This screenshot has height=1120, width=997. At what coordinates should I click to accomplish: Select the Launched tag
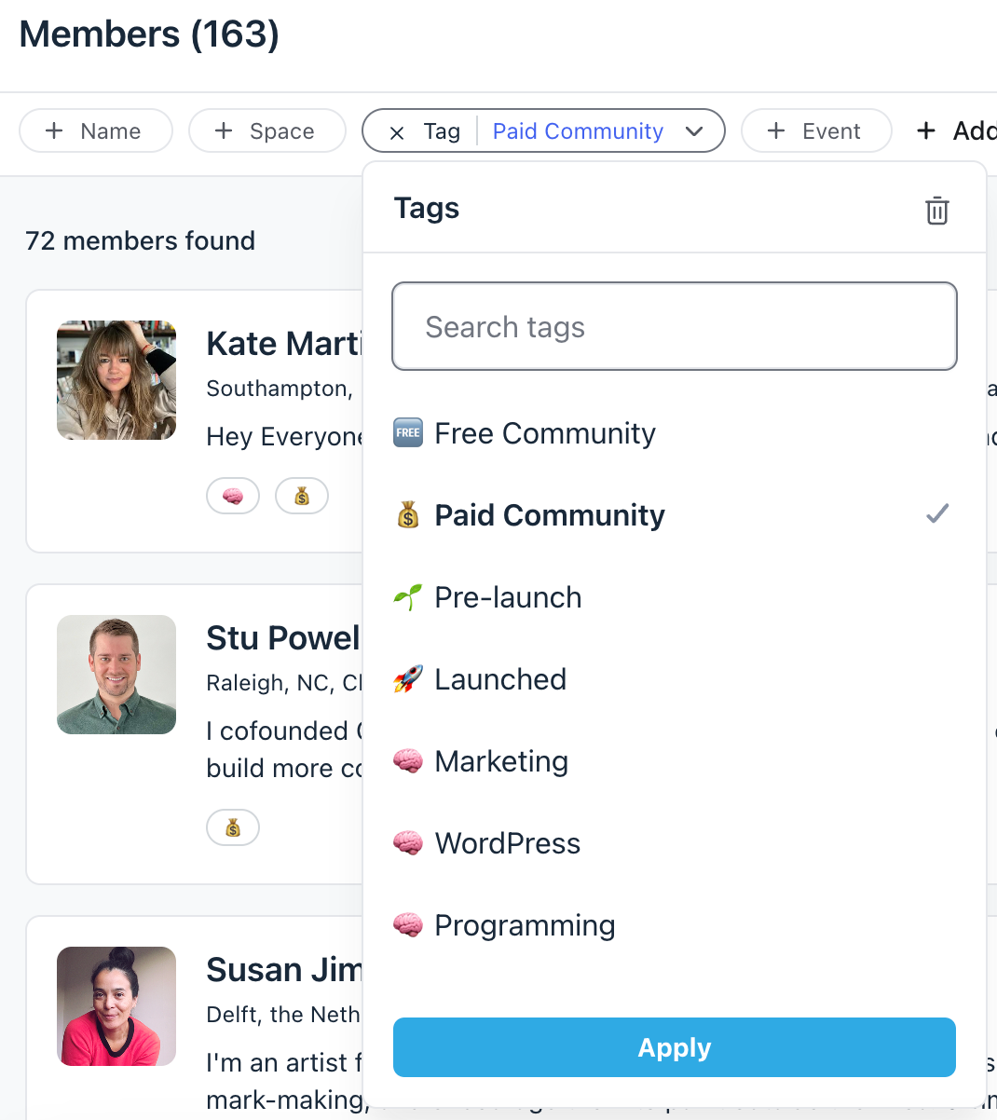coord(675,679)
